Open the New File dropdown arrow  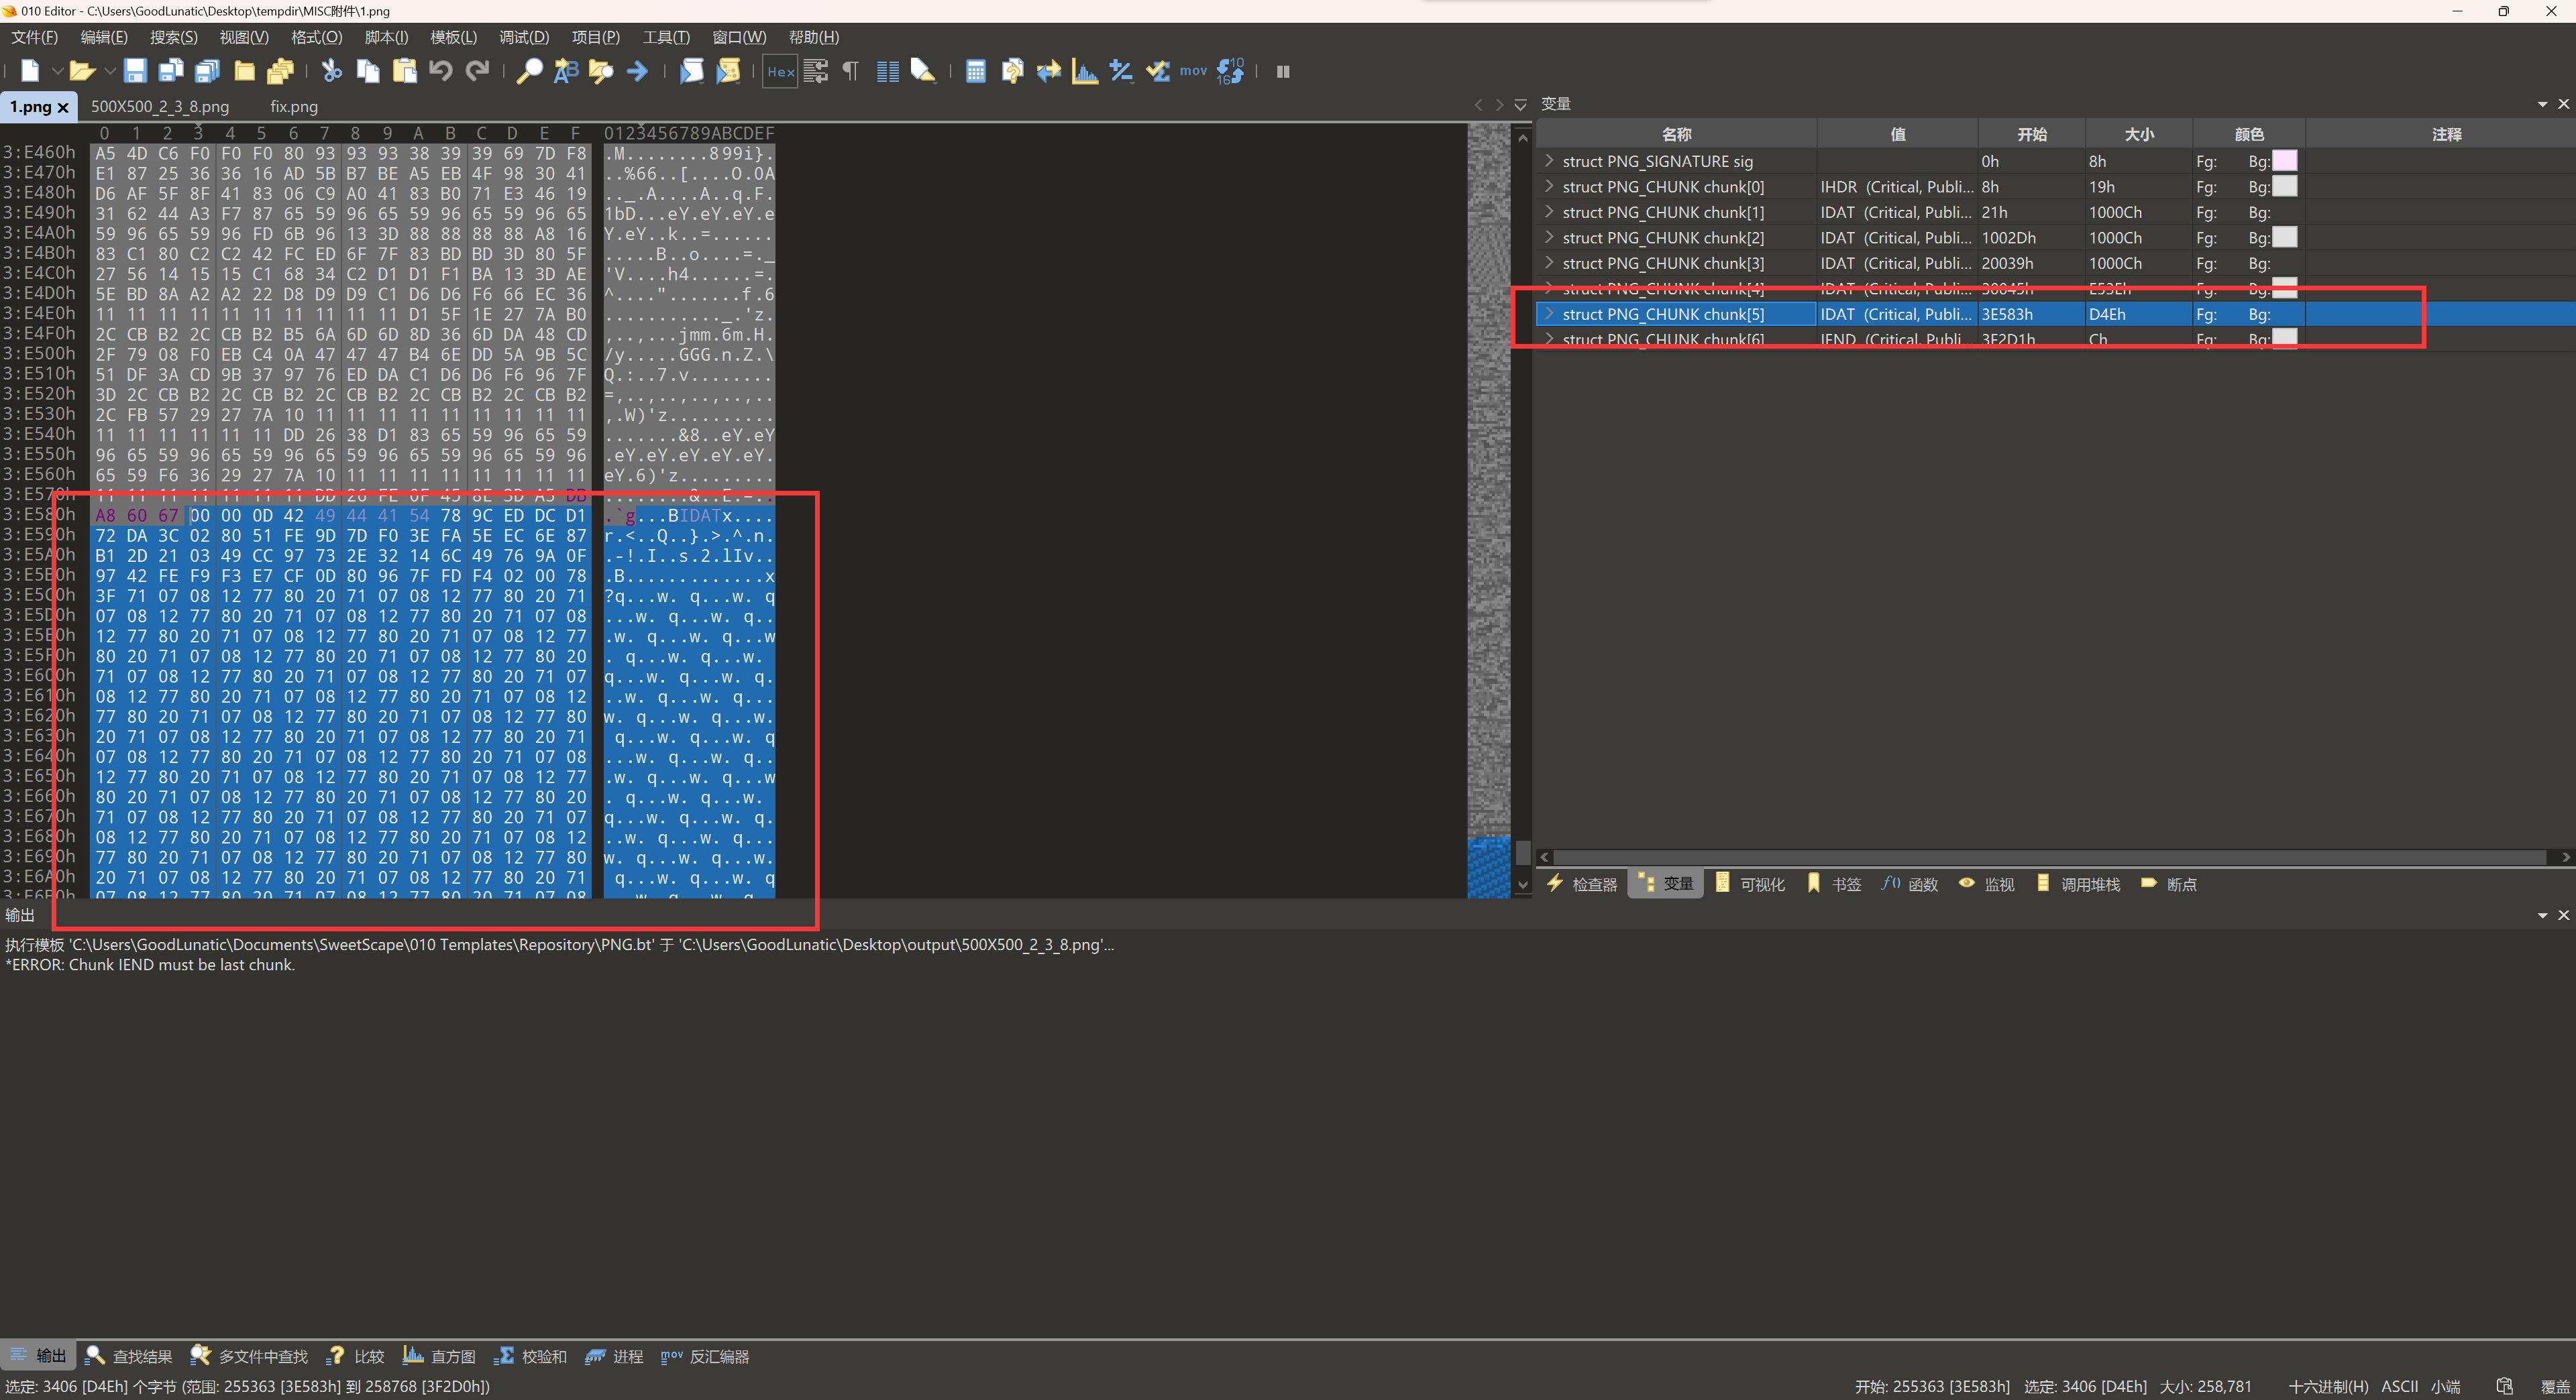(57, 71)
